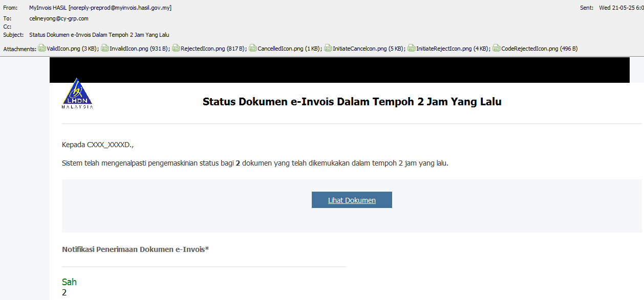
Task: Click the Notifikasi Penerimaan Dokumen e-Invois heading
Action: [136, 249]
